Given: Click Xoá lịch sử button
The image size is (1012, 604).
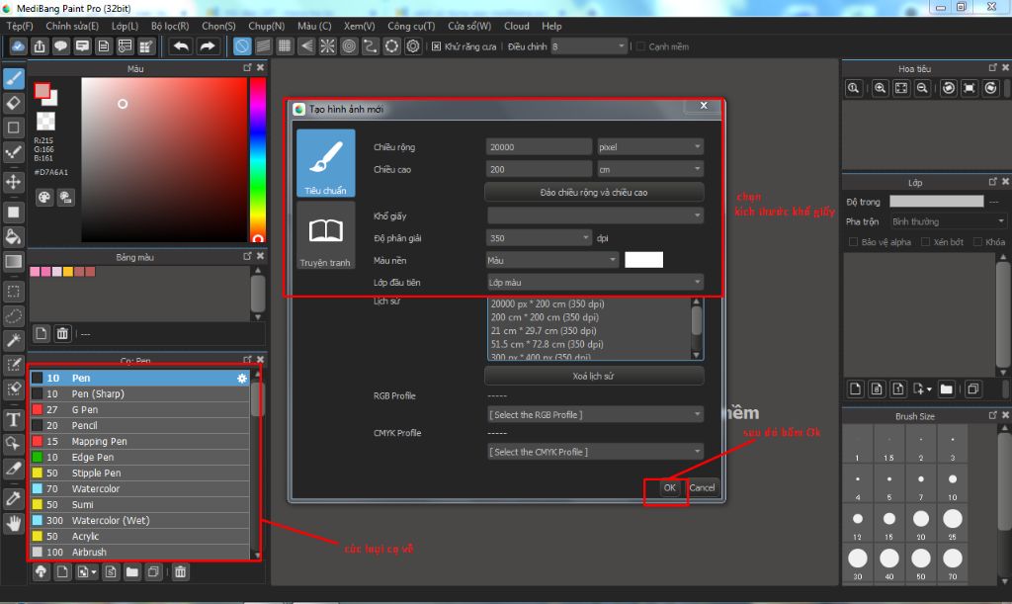Looking at the screenshot, I should pyautogui.click(x=594, y=376).
